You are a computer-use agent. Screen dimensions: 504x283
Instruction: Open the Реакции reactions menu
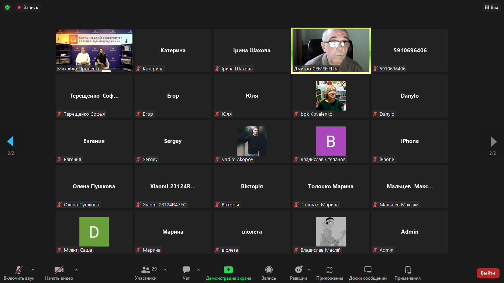pos(298,273)
